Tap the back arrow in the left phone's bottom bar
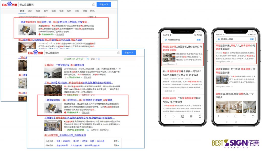Viewport: 262px width, 151px height. pos(165,116)
